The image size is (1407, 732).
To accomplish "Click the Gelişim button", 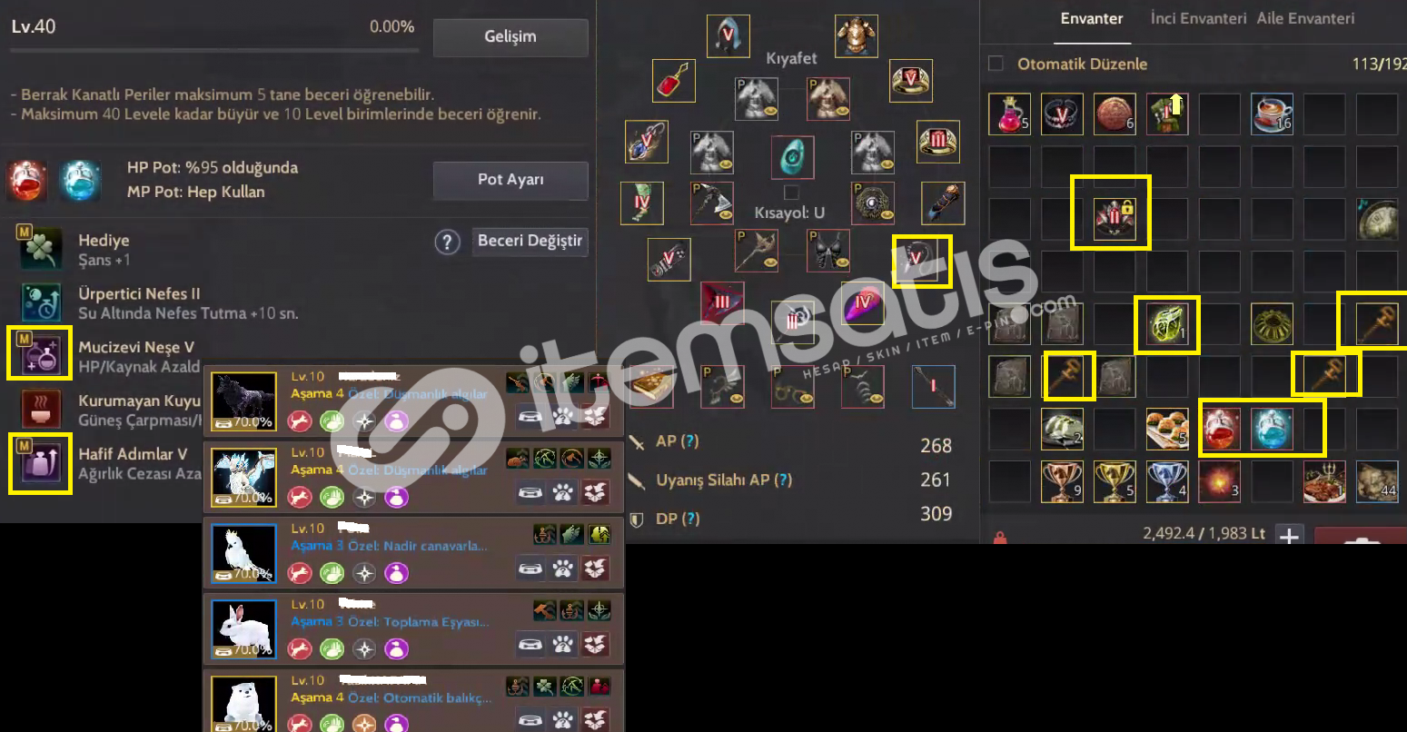I will [510, 37].
